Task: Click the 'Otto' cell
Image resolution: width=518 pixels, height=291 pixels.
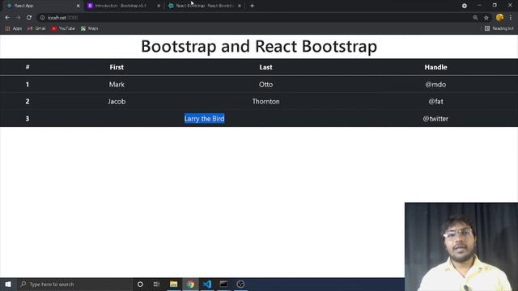Action: (x=266, y=84)
